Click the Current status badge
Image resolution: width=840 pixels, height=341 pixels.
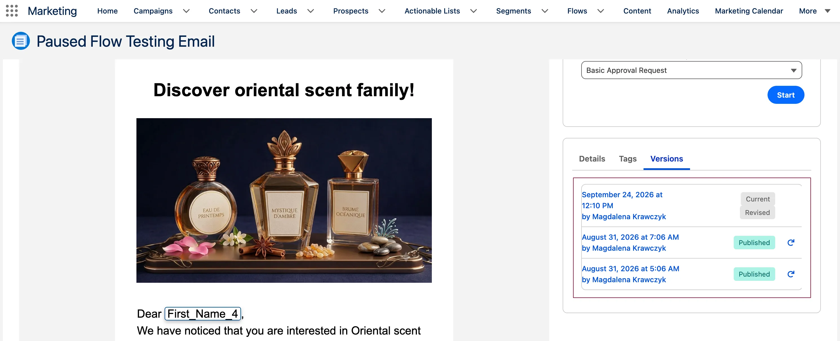757,199
